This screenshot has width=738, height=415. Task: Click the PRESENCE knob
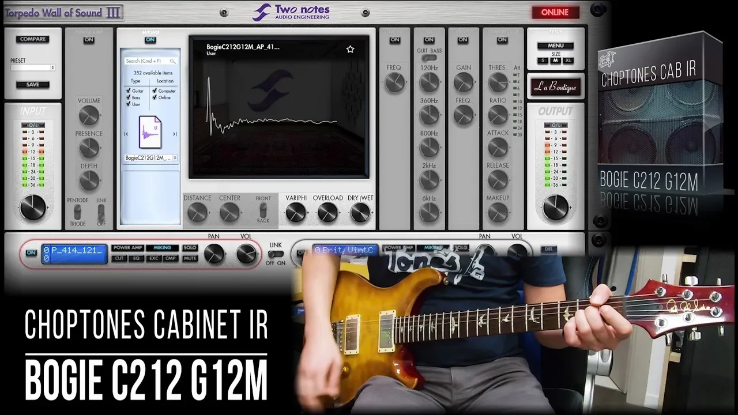89,148
